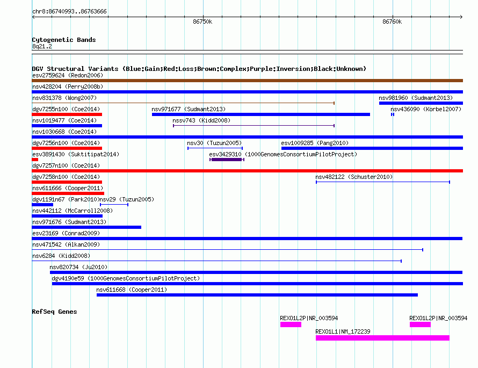Screen dimensions: 478x368
Task: Click the nssv743 (Kidd2008) label text
Action: click(x=201, y=120)
